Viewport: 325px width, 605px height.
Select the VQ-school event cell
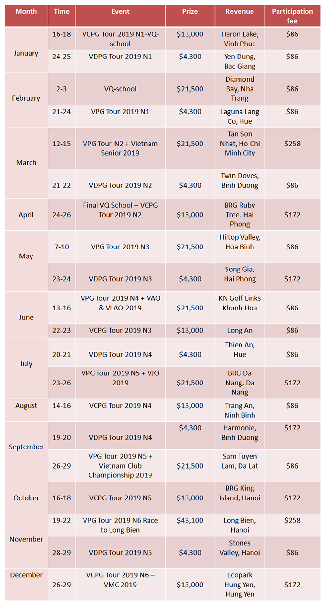(x=121, y=89)
